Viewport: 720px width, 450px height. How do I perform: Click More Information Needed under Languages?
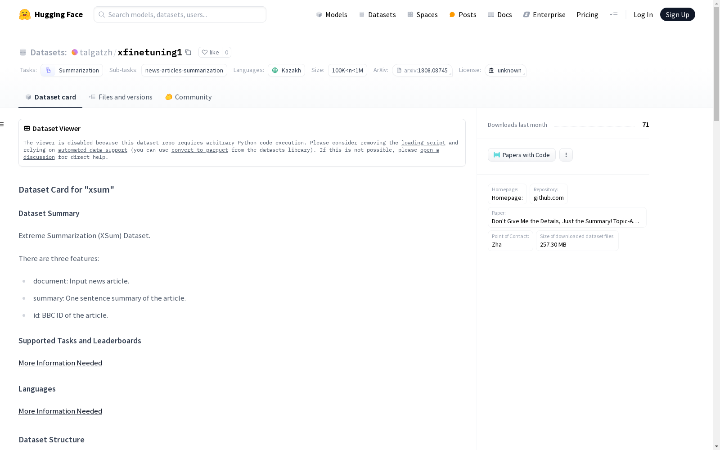tap(60, 411)
